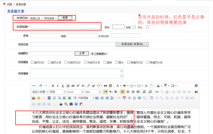Undo the last edit in the editor
Screen dimensions: 213x134
[41, 86]
